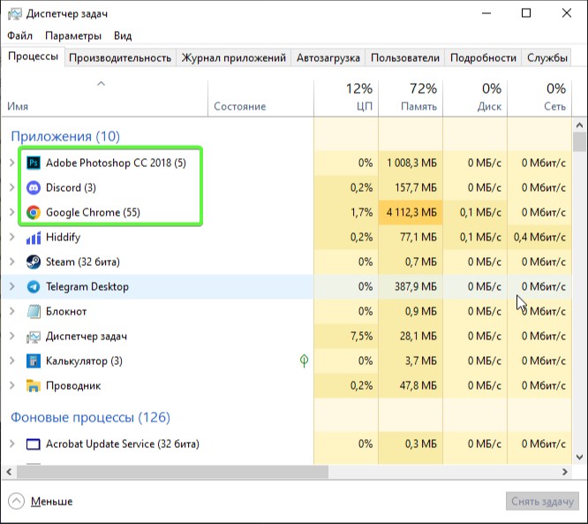Open the Параметры menu

coord(73,36)
